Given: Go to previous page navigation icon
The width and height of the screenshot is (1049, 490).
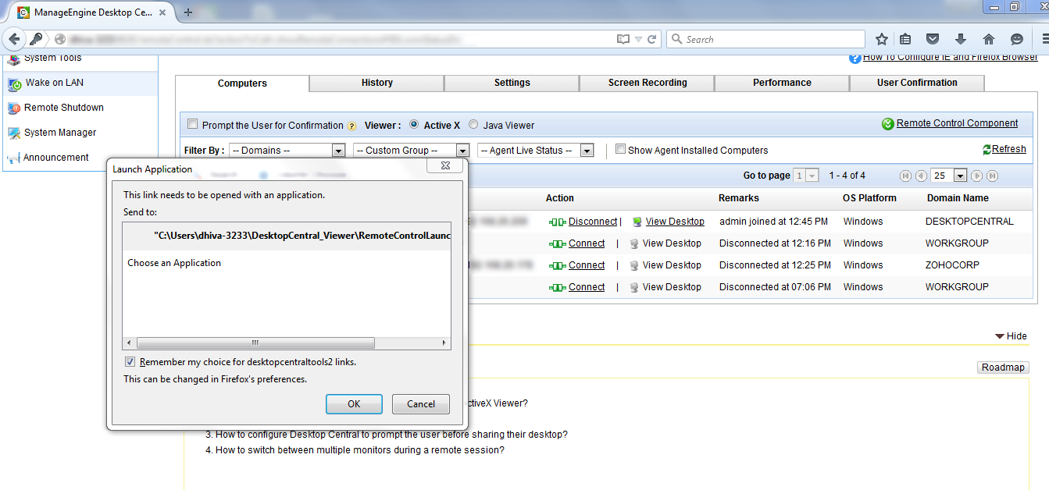Looking at the screenshot, I should click(x=921, y=176).
